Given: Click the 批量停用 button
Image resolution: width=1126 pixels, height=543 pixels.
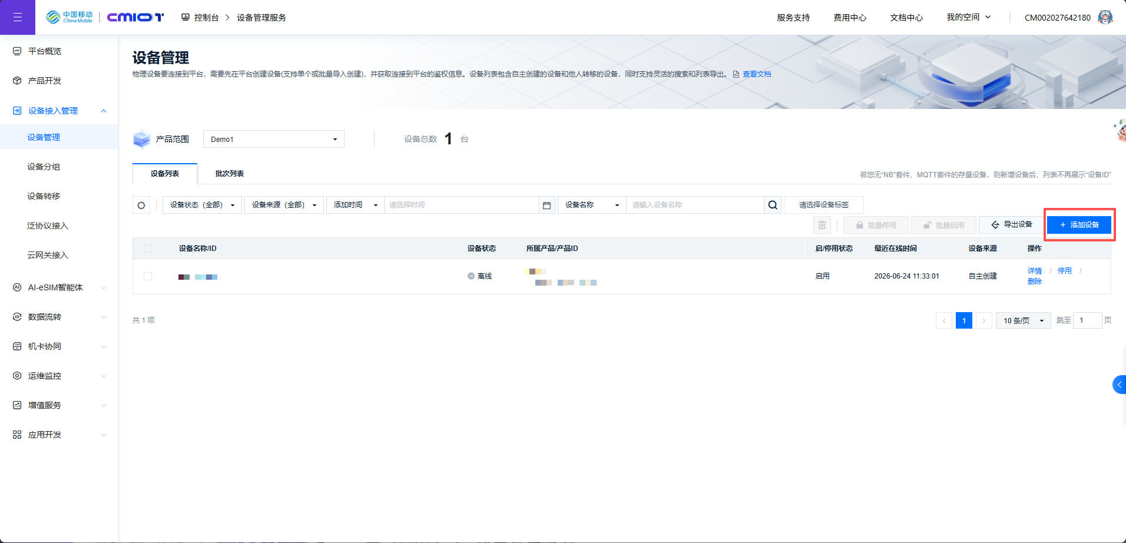Looking at the screenshot, I should 876,225.
